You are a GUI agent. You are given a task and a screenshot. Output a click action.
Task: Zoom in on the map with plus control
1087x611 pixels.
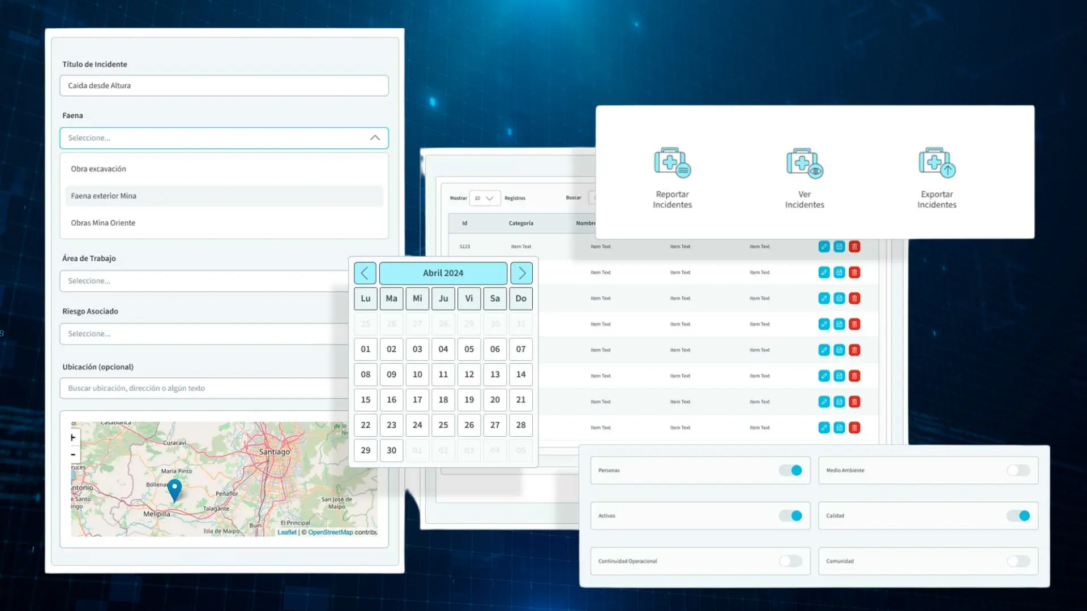[x=73, y=437]
